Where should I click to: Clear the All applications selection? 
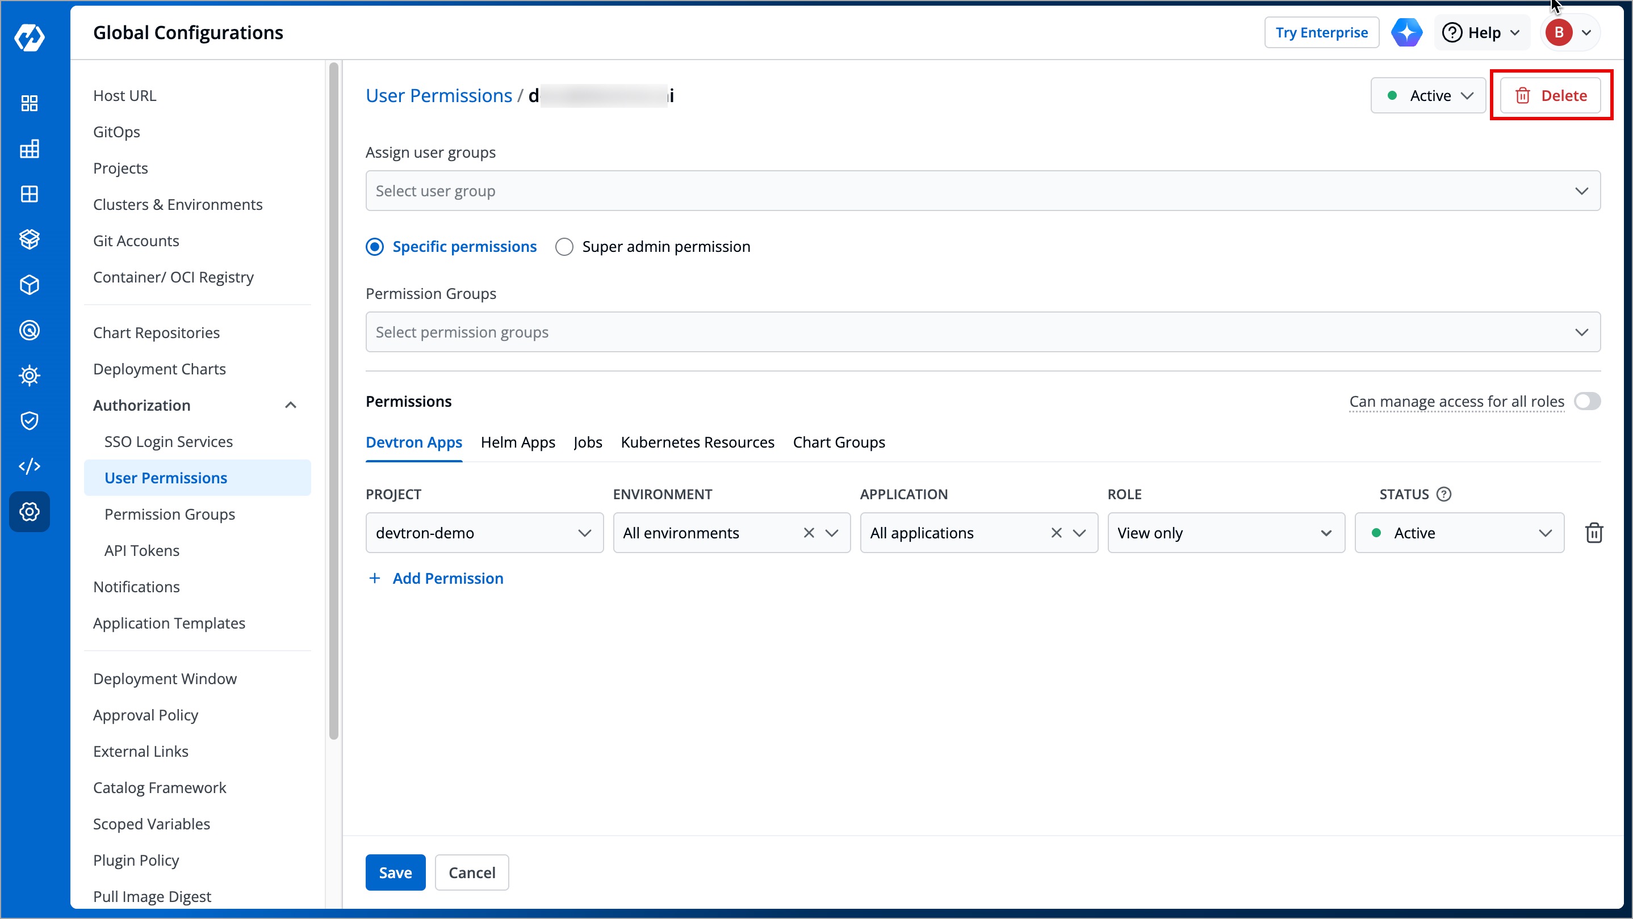[1056, 533]
